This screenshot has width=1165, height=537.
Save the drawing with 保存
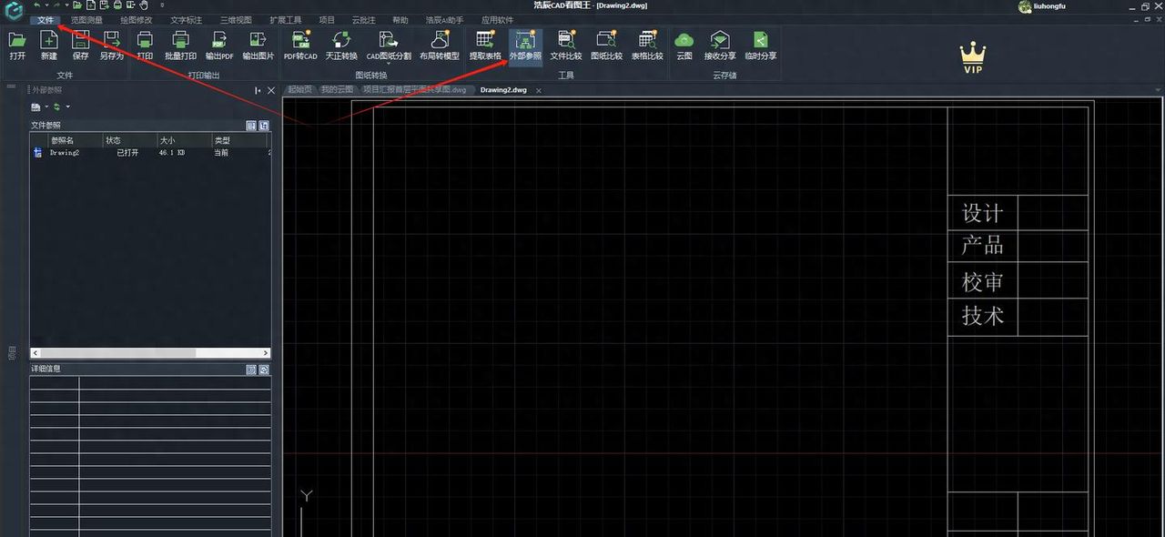coord(80,45)
